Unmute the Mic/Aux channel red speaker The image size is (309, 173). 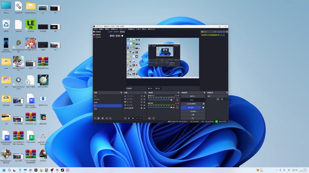(173, 100)
